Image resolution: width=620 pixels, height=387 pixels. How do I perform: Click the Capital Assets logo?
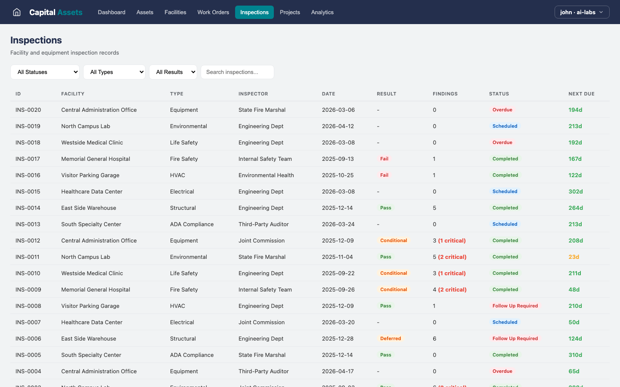pos(56,12)
